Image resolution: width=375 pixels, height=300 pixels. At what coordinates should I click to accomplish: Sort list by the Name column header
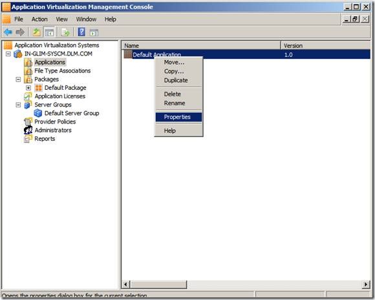click(x=201, y=45)
